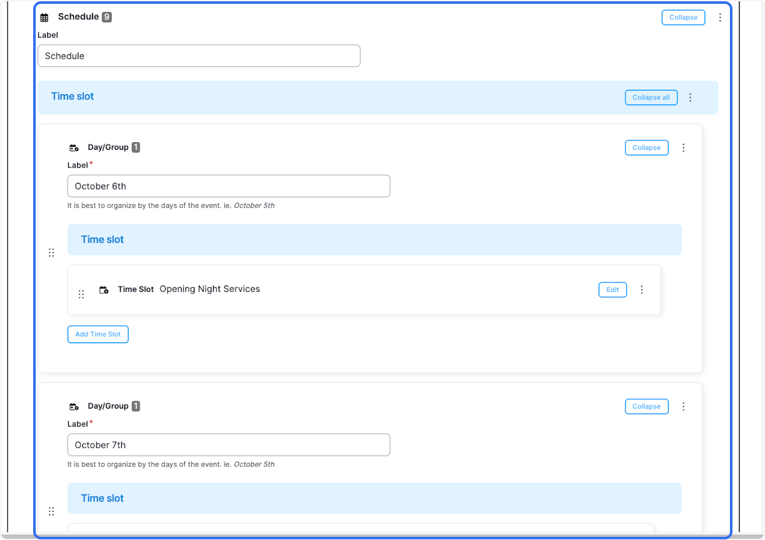The height and width of the screenshot is (540, 765).
Task: Click the Time Slot icon beside Opening Night Services
Action: pyautogui.click(x=104, y=289)
